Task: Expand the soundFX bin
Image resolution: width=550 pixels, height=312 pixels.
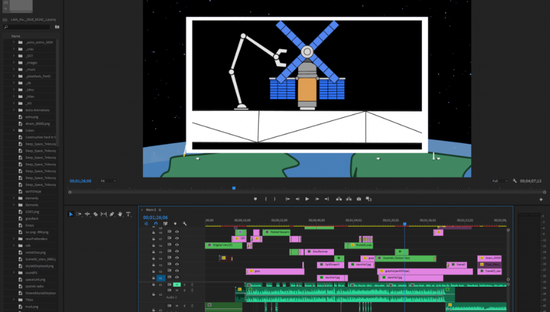Action: (x=14, y=273)
